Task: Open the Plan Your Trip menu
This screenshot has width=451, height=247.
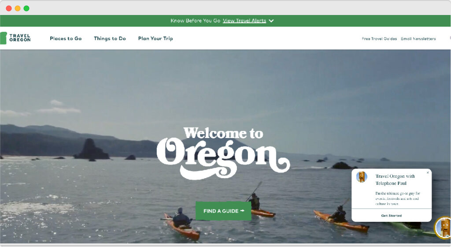Action: tap(155, 38)
